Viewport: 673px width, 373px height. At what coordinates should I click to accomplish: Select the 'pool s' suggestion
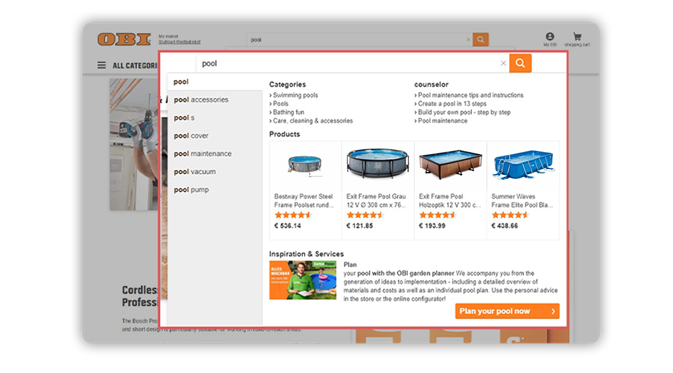215,118
